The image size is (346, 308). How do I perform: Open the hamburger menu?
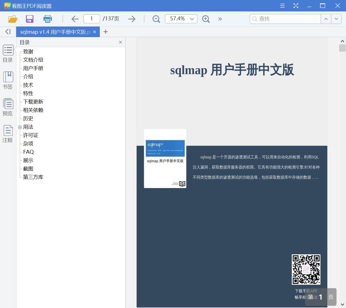pyautogui.click(x=282, y=6)
